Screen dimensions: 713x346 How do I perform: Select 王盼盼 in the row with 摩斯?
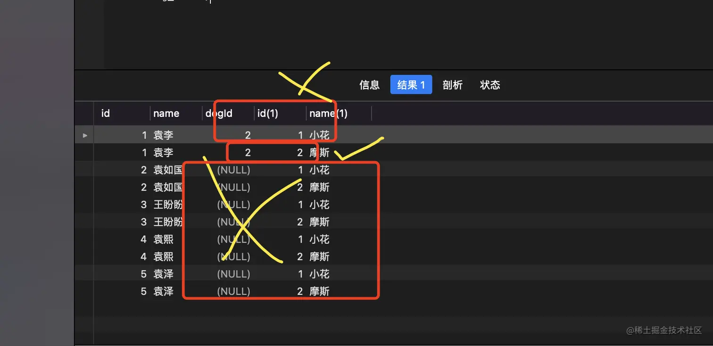tap(168, 222)
